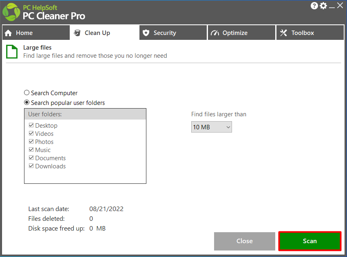Select Search popular user folders option
This screenshot has width=347, height=257.
coord(27,102)
